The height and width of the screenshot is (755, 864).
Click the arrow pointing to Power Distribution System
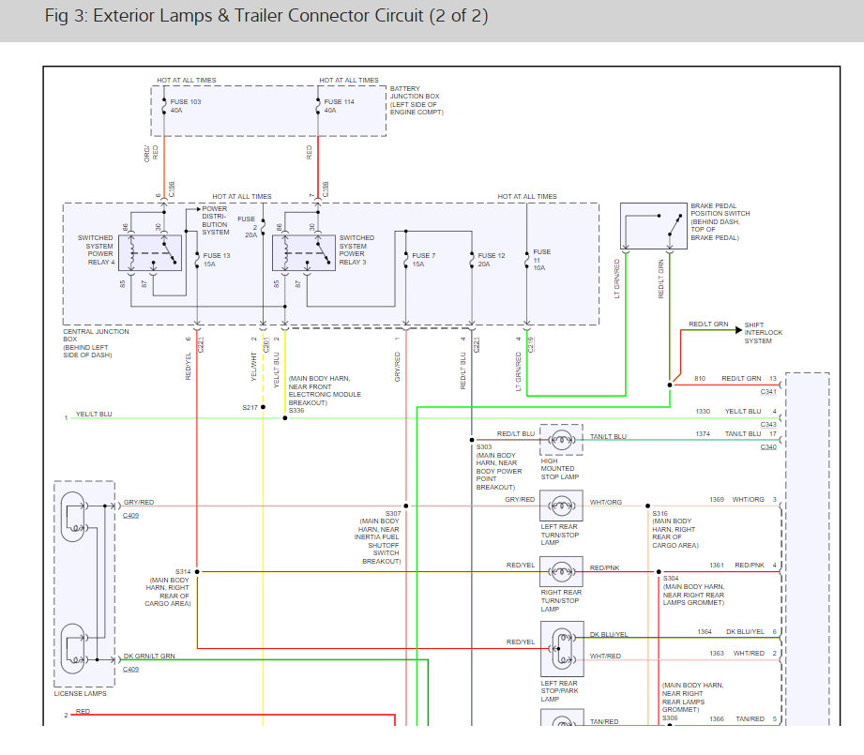tap(198, 209)
